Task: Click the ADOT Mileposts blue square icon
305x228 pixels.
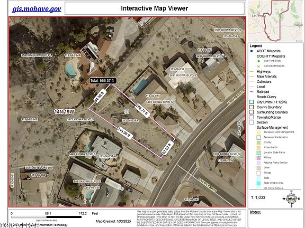Action: (252, 51)
